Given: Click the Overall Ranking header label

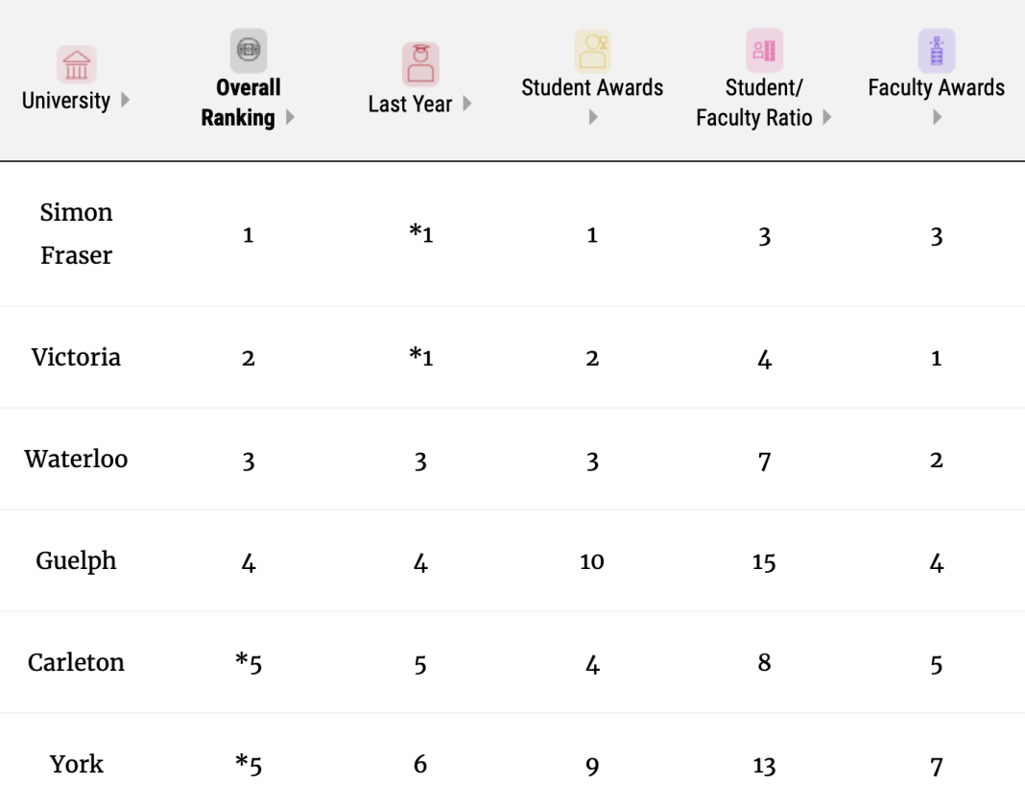Looking at the screenshot, I should tap(241, 103).
